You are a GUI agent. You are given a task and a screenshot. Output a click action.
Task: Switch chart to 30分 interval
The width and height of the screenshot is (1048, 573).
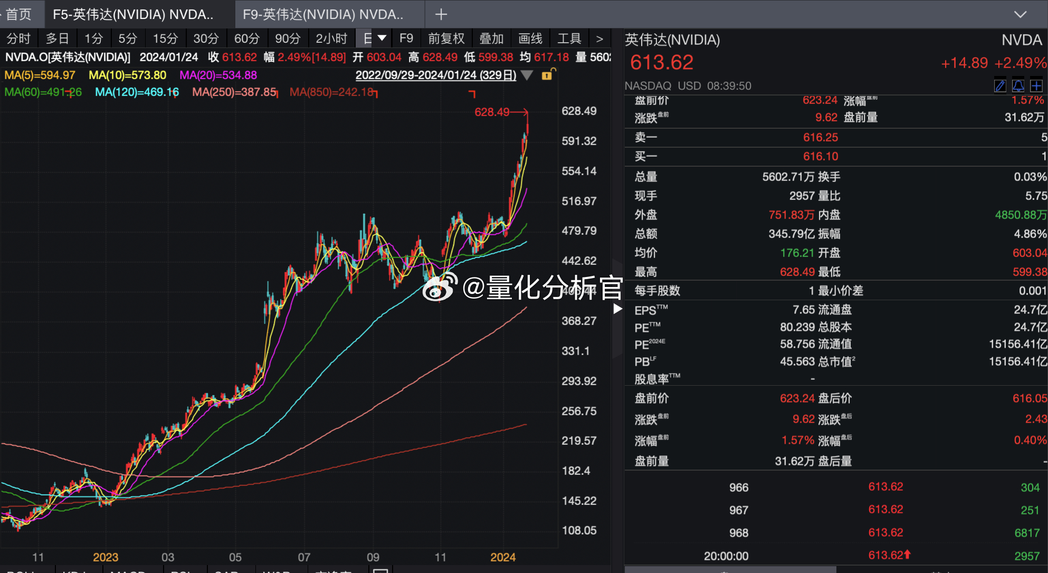coord(206,39)
